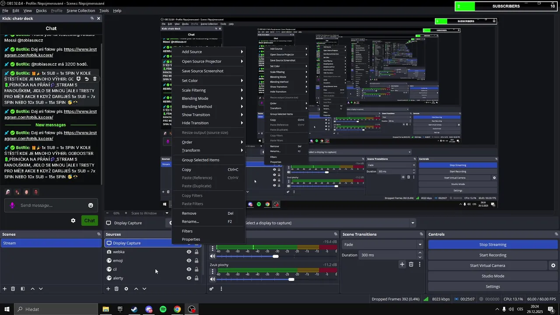Move scene down with Scenes arrow

(x=41, y=289)
